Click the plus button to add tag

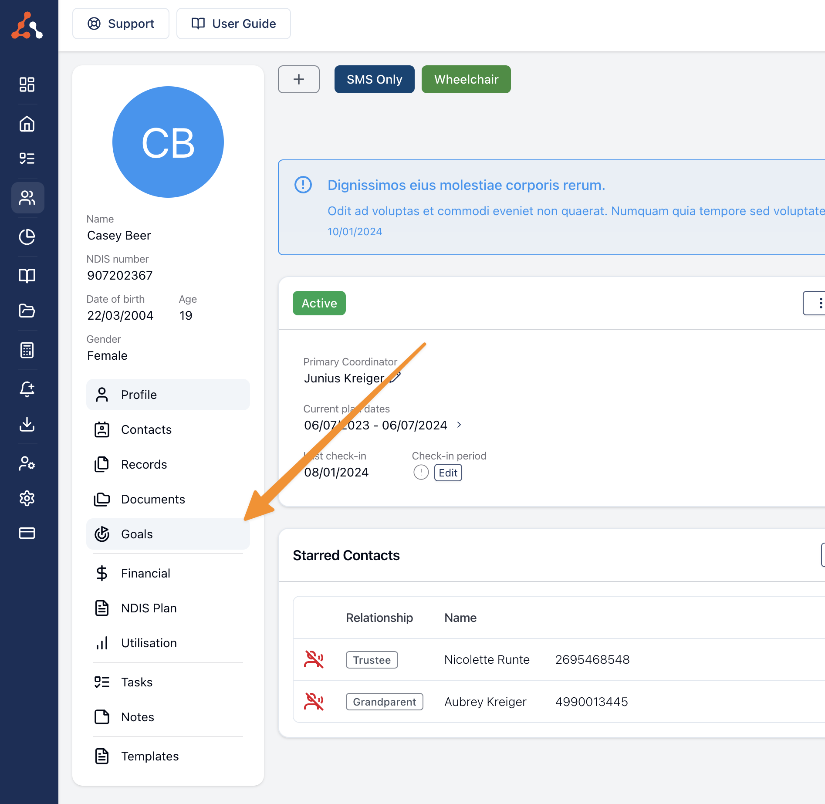pos(299,79)
